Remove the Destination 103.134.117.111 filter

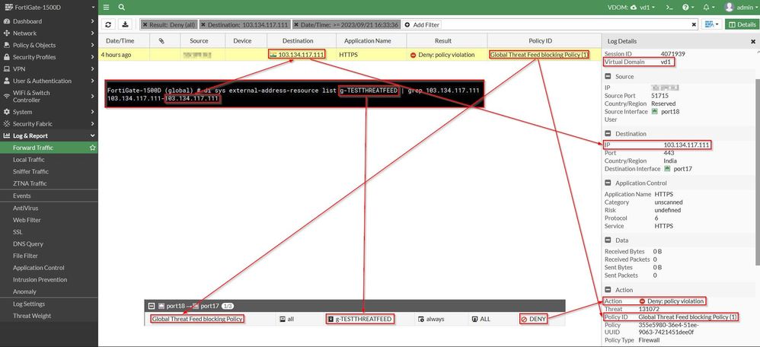point(203,24)
